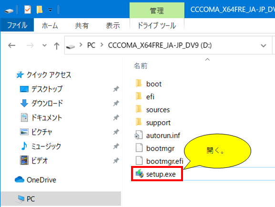Switch to the 表示 ribbon tab
This screenshot has width=275, height=207.
113,26
